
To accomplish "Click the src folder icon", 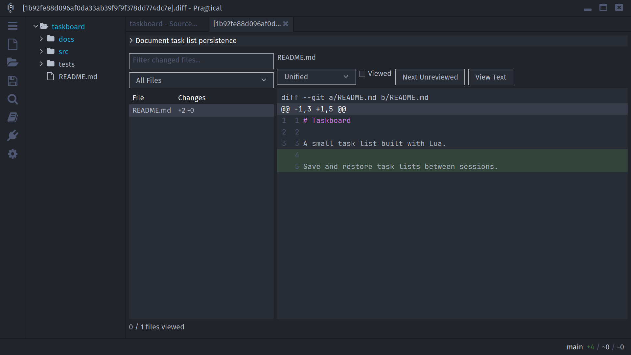I will (x=51, y=51).
